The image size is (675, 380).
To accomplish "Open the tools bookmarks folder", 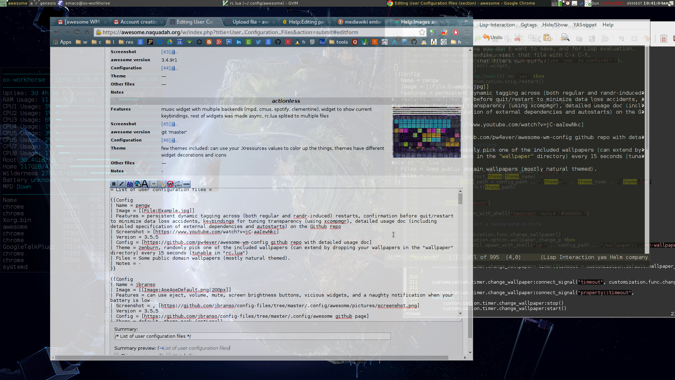I will click(x=339, y=42).
